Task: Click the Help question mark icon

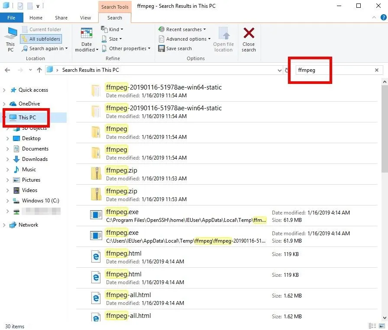Action: (383, 17)
